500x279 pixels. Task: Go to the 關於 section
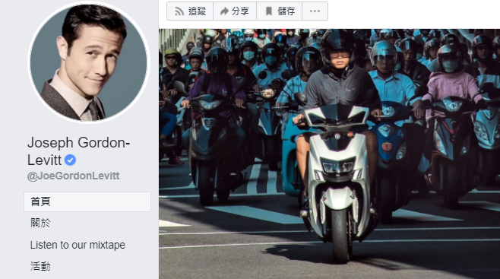[x=40, y=223]
